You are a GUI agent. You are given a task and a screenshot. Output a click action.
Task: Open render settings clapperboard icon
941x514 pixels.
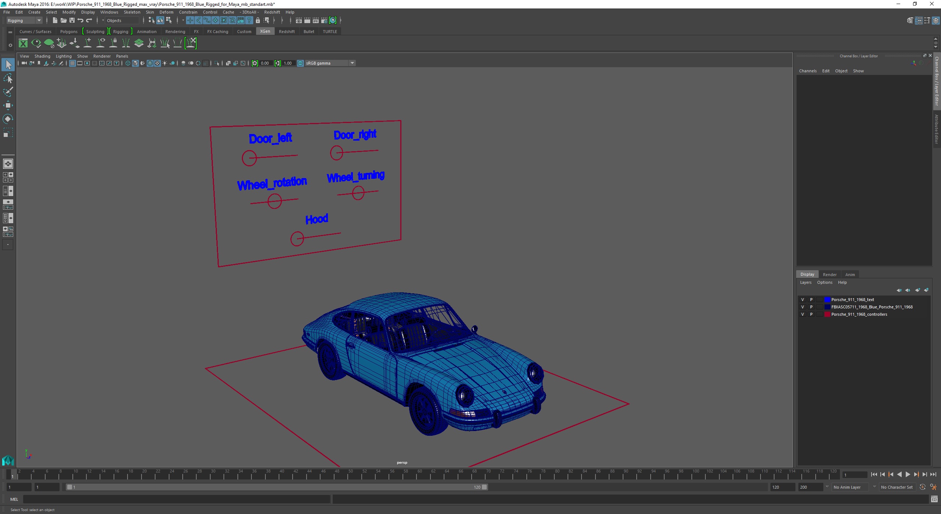point(324,21)
